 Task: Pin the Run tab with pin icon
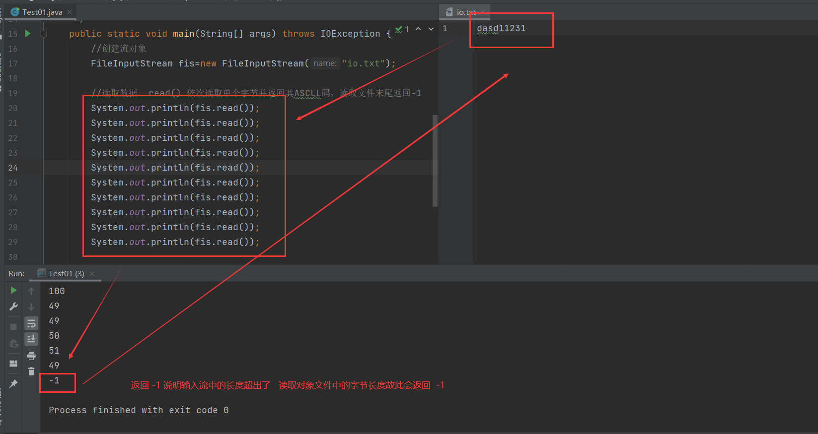click(13, 383)
